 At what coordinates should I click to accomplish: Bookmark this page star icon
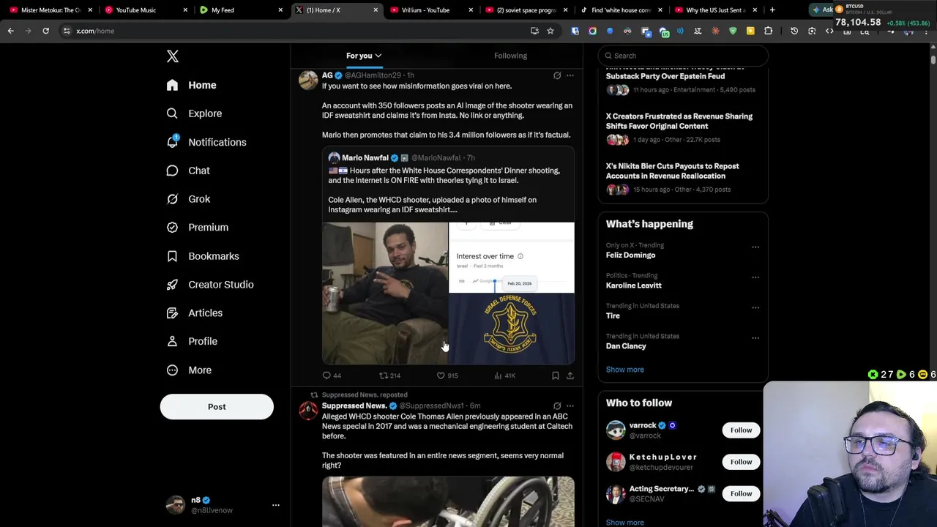coord(550,31)
